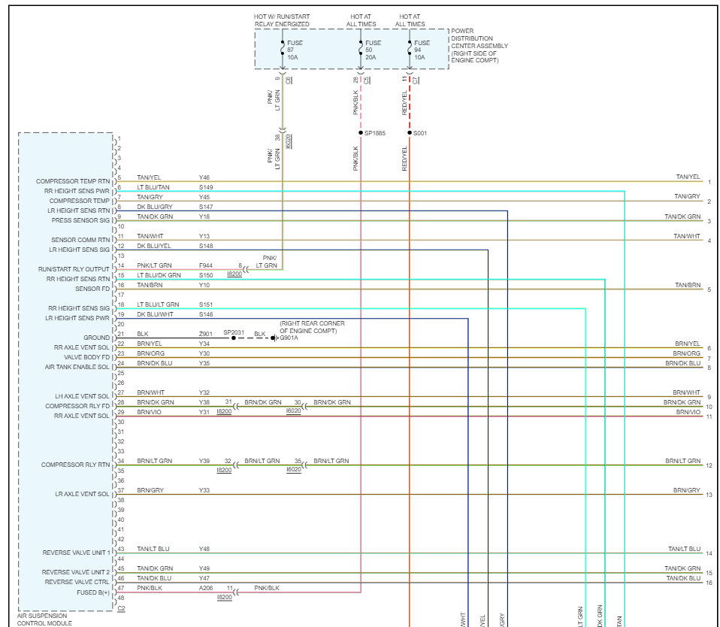Click the PRESS SENSOR SIG pin label
Viewport: 720px width, 627px height.
81,220
